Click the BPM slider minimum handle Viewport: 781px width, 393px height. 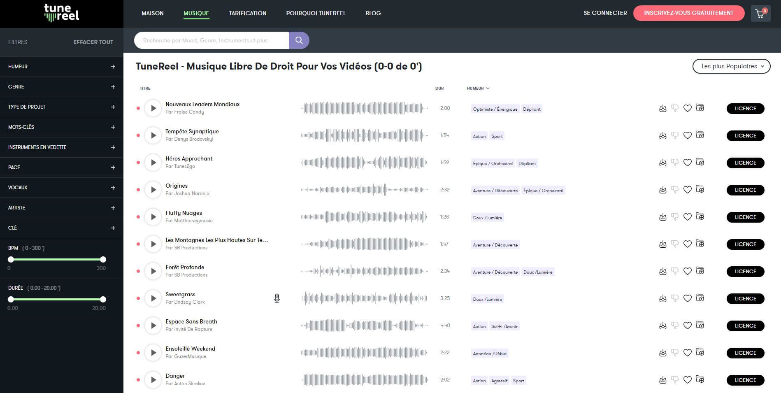pyautogui.click(x=11, y=259)
